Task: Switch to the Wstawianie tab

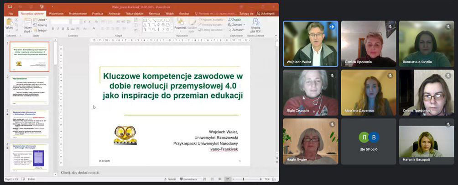Action: point(56,14)
